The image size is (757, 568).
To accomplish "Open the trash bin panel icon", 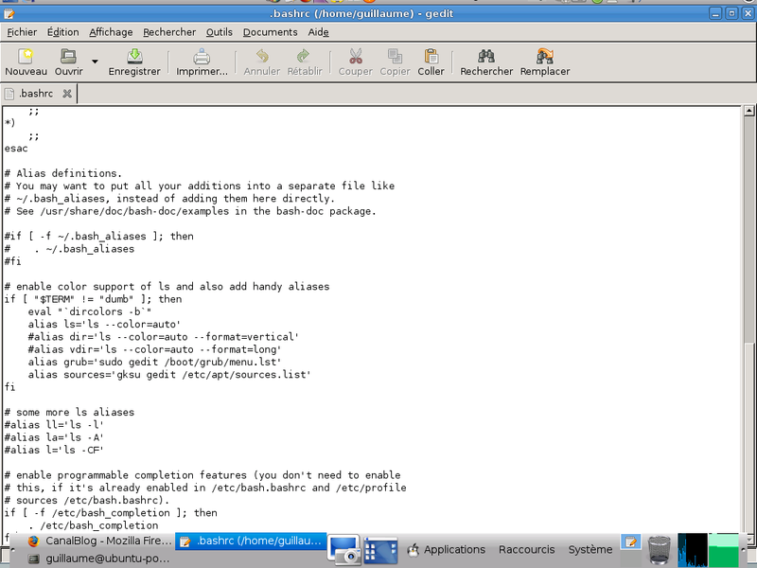I will tap(659, 551).
